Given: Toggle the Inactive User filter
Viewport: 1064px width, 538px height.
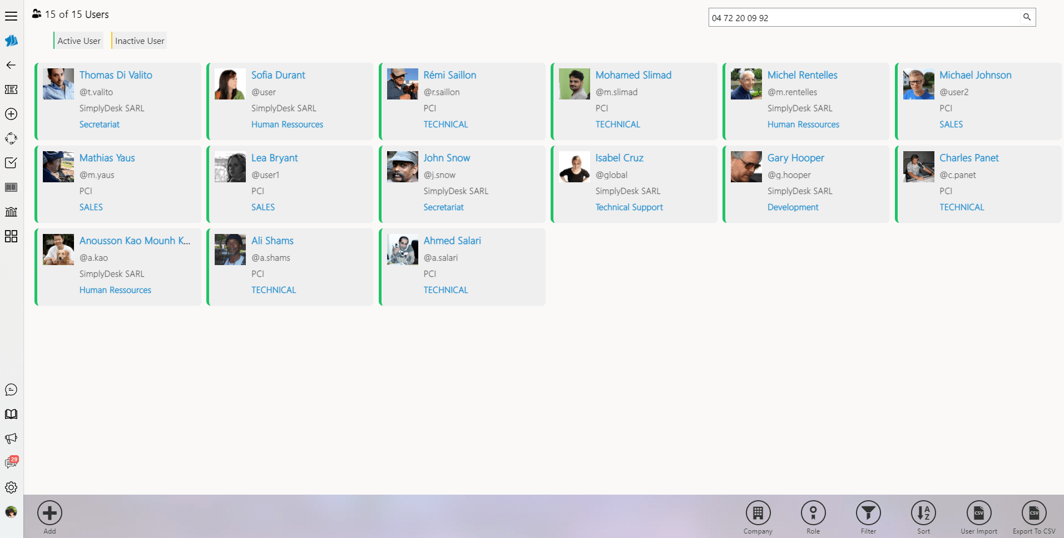Looking at the screenshot, I should (139, 41).
